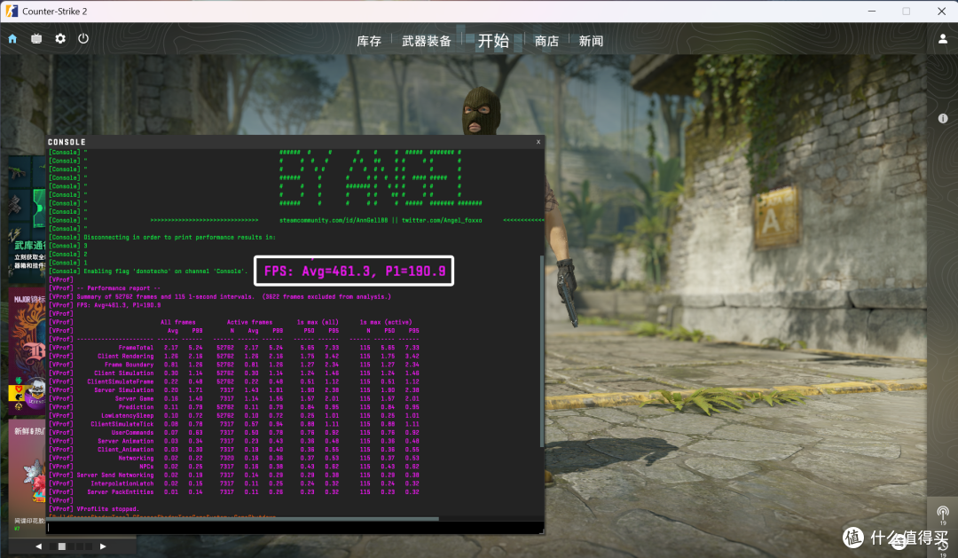Click the Client Rendering row label

coord(126,357)
